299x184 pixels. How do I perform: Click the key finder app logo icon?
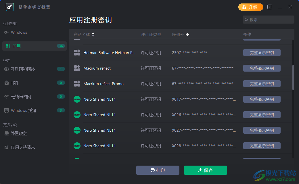pyautogui.click(x=10, y=7)
